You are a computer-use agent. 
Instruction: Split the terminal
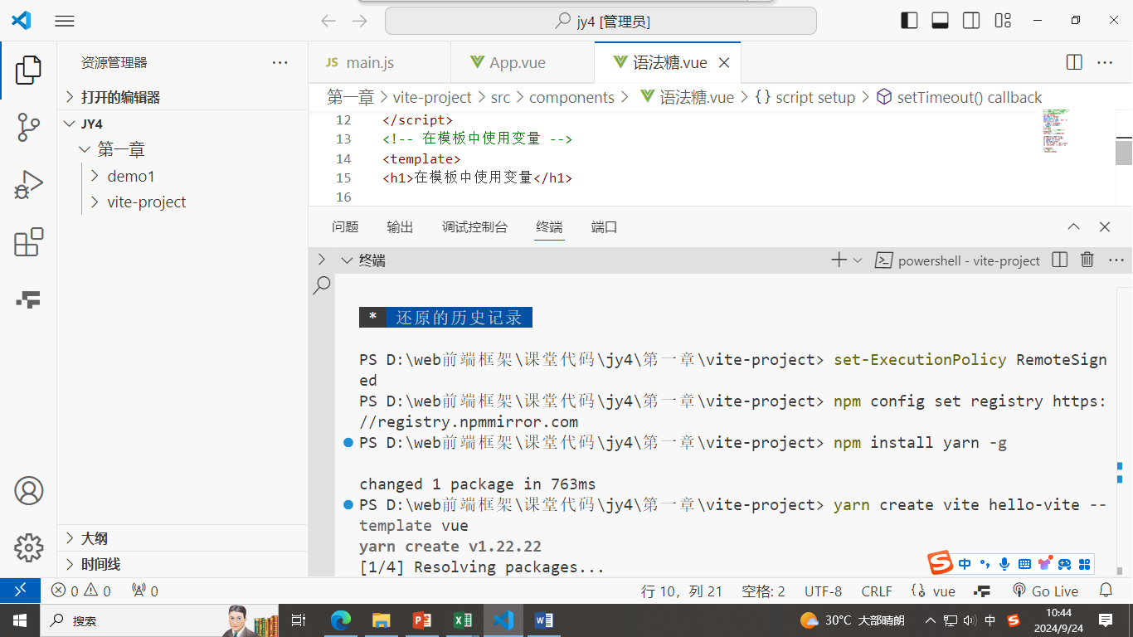pyautogui.click(x=1059, y=260)
